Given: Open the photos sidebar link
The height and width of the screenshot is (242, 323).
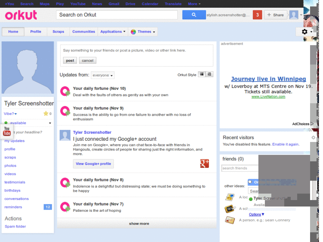Looking at the screenshot, I should (x=10, y=165).
